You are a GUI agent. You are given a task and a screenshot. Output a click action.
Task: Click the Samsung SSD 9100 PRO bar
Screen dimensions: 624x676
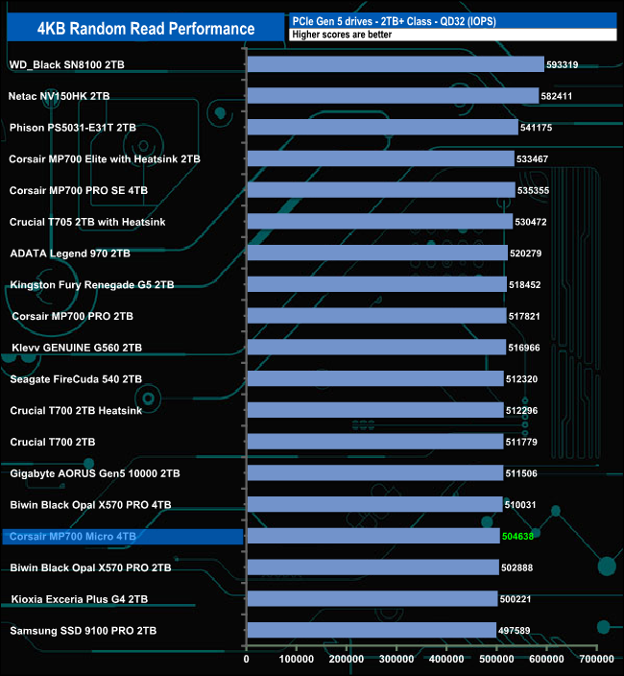[372, 630]
